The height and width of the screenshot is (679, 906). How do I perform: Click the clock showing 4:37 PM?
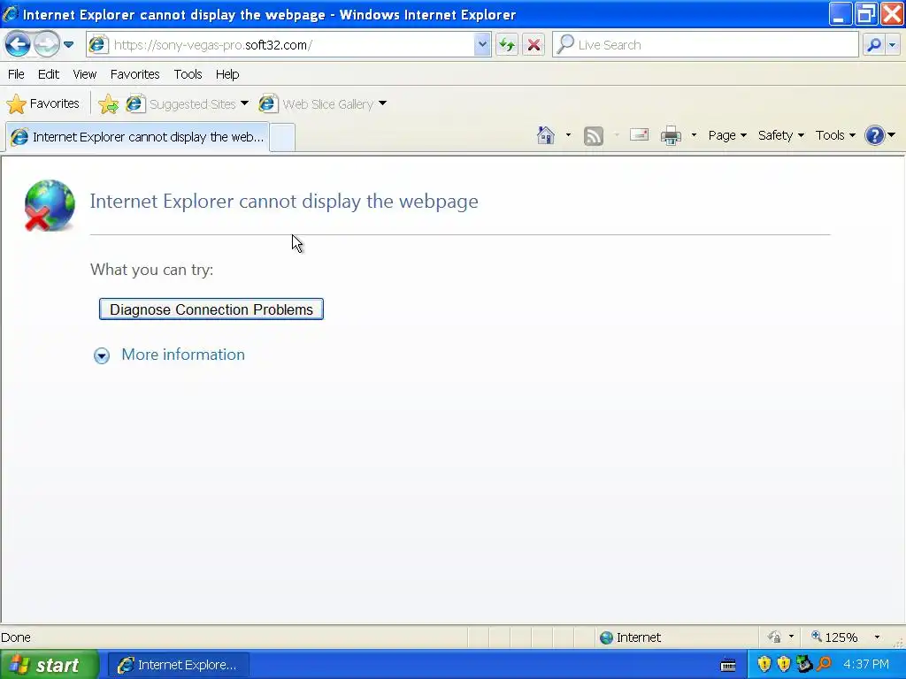click(865, 665)
